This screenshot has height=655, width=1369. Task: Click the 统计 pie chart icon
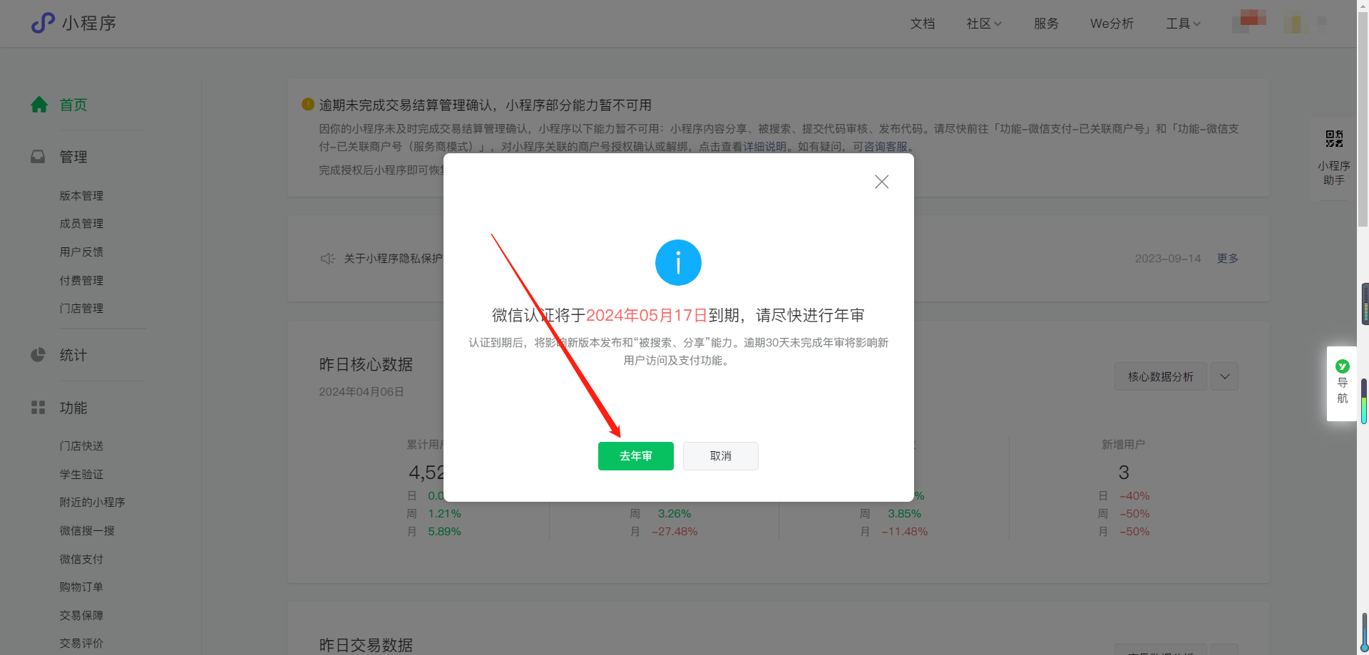(38, 355)
